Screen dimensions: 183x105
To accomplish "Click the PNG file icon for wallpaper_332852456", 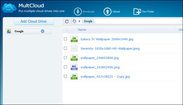I will point(74,67).
